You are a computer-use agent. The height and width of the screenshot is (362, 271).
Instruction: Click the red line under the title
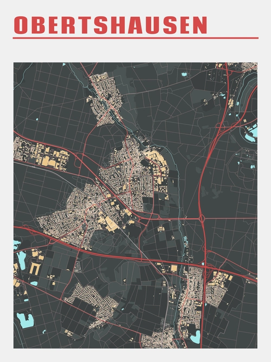[135, 38]
